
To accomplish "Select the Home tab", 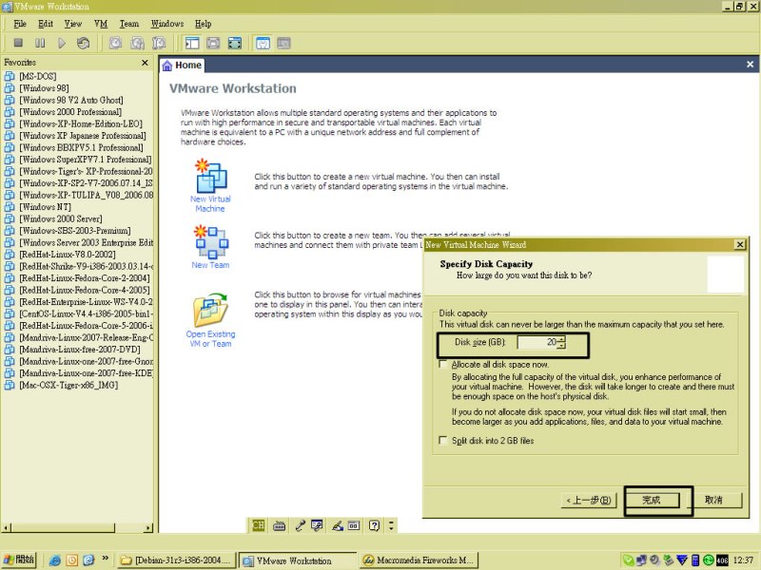I will coord(182,66).
